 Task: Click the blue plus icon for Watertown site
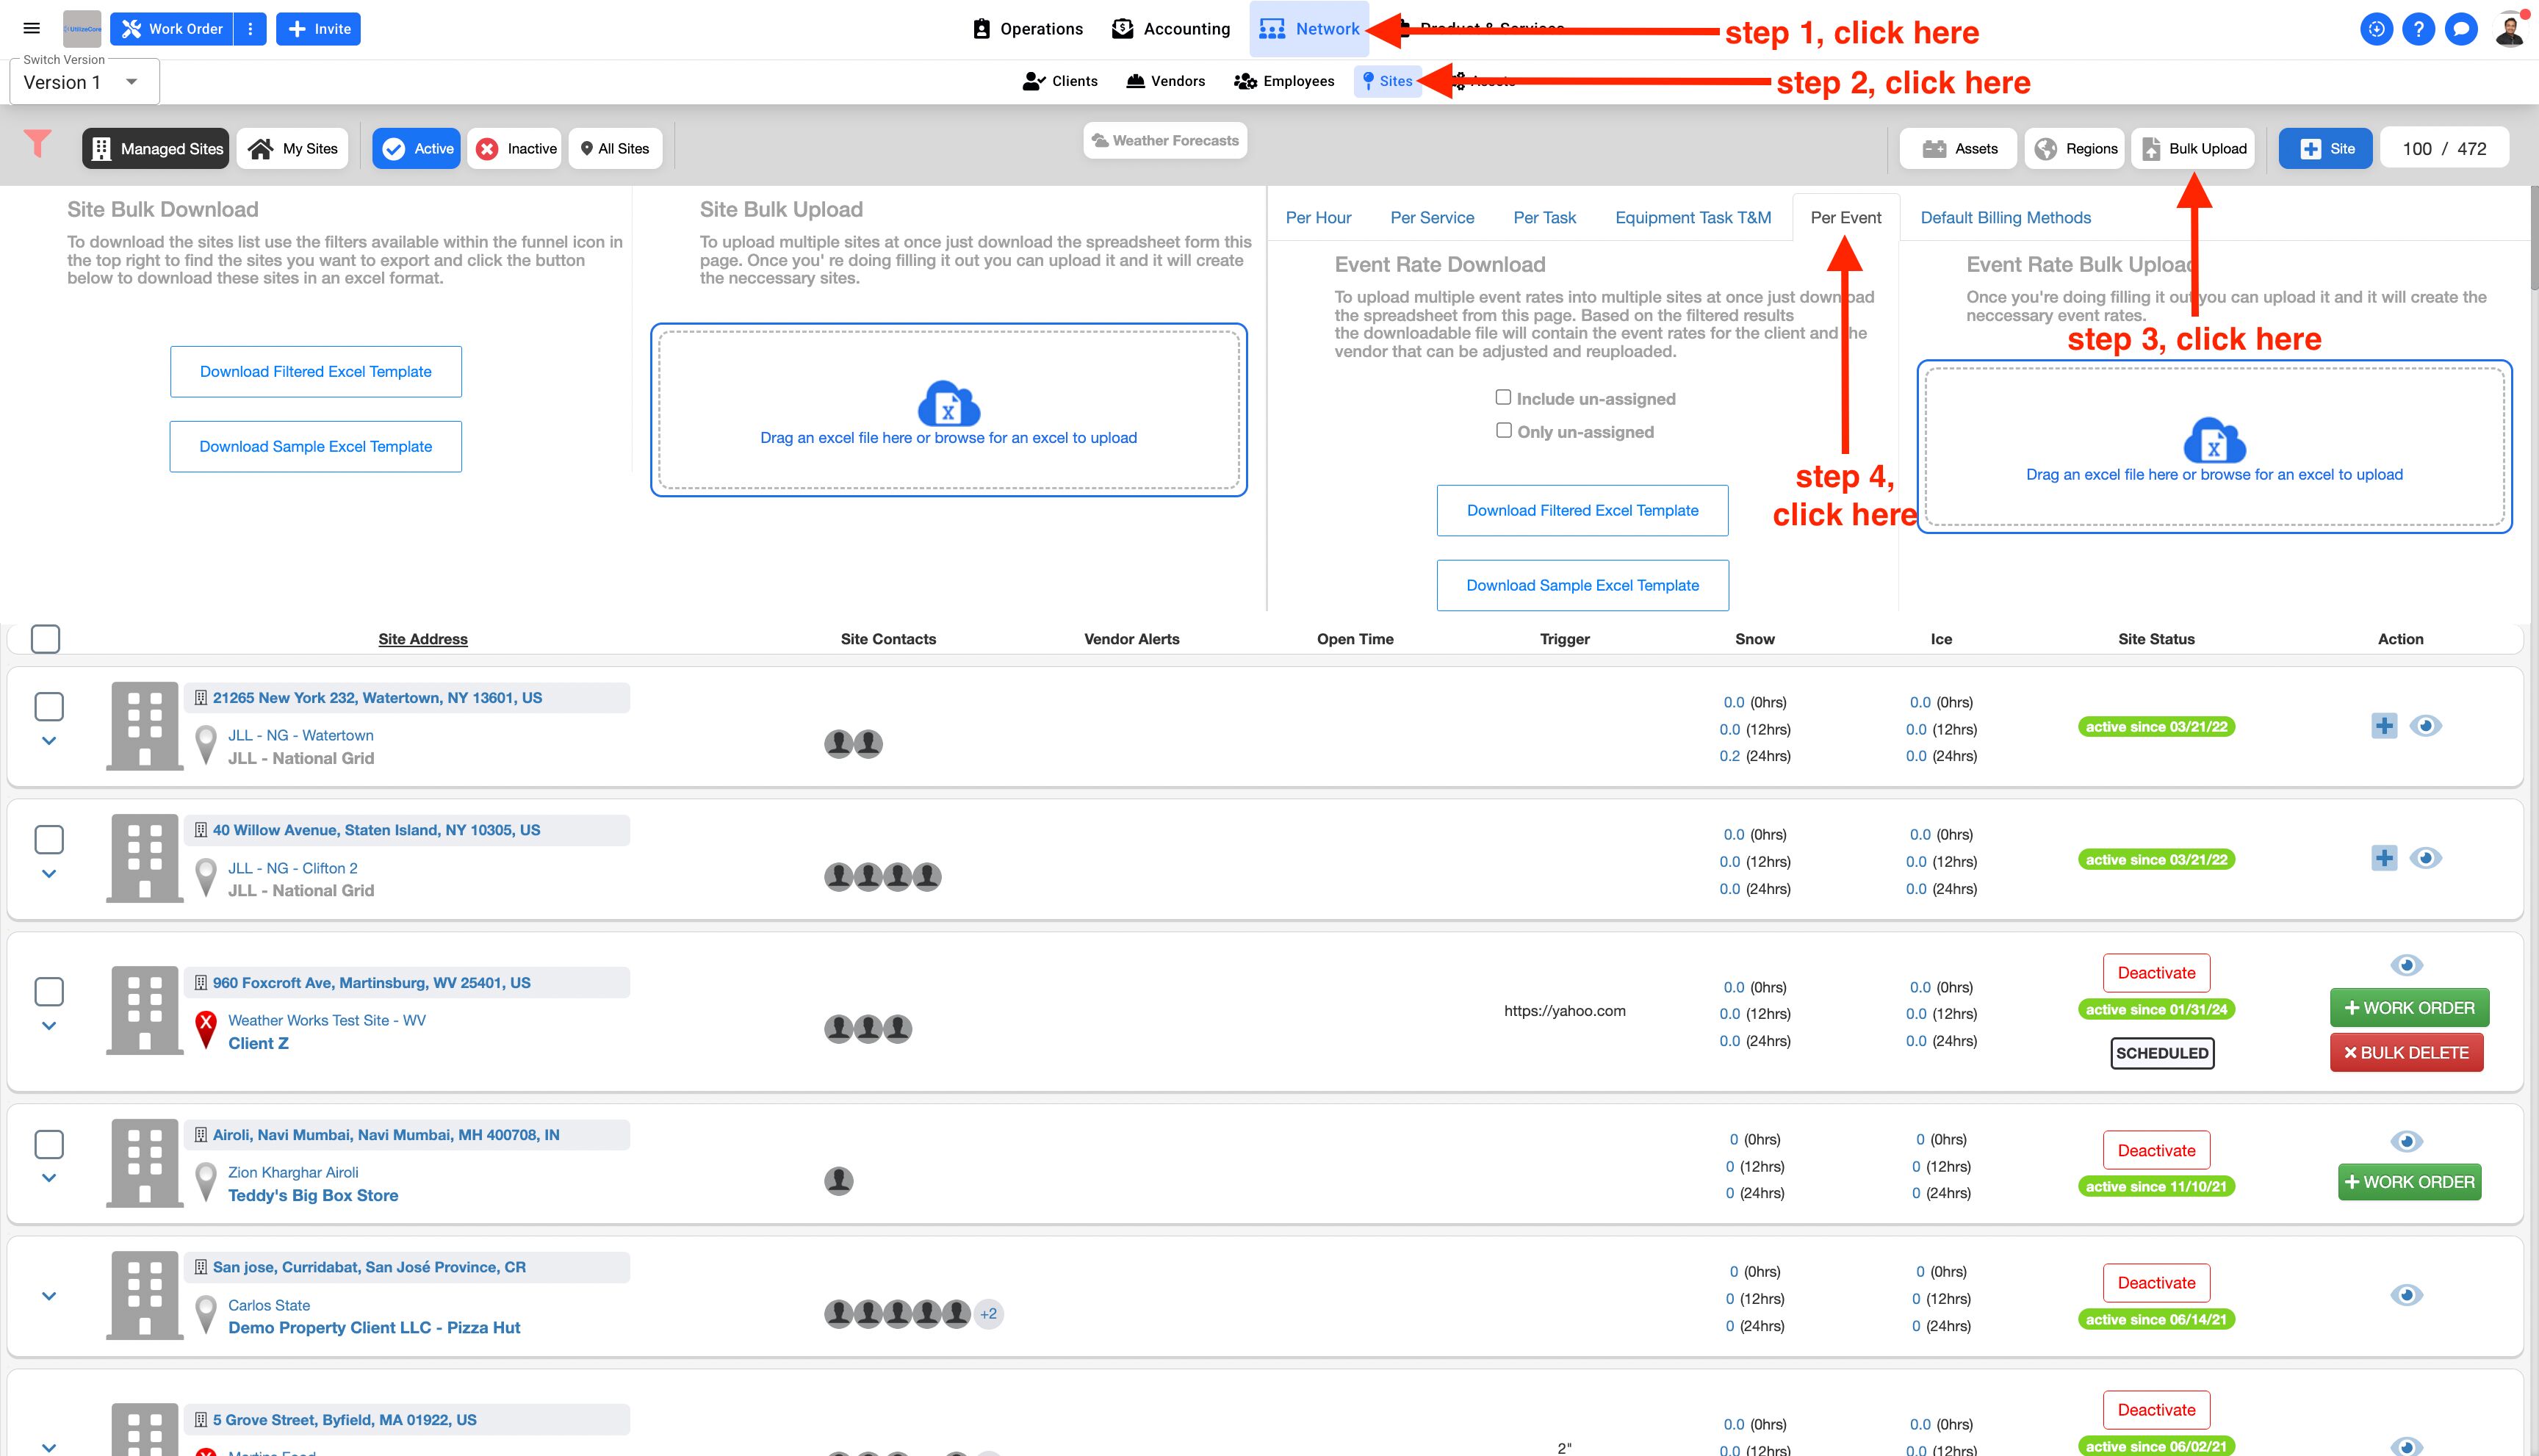click(2384, 726)
